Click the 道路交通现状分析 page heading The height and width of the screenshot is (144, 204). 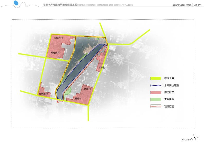pyautogui.click(x=182, y=5)
